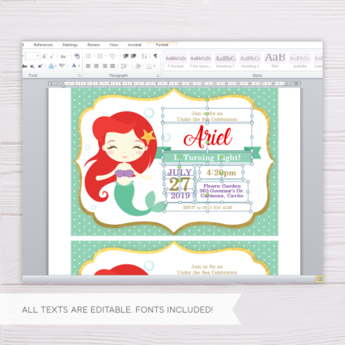Open the Font dialog launcher
The width and height of the screenshot is (345, 345).
coord(79,75)
